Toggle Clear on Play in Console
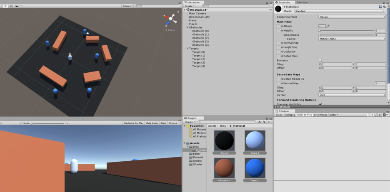Screen dimensions: 390x192 point(305,115)
